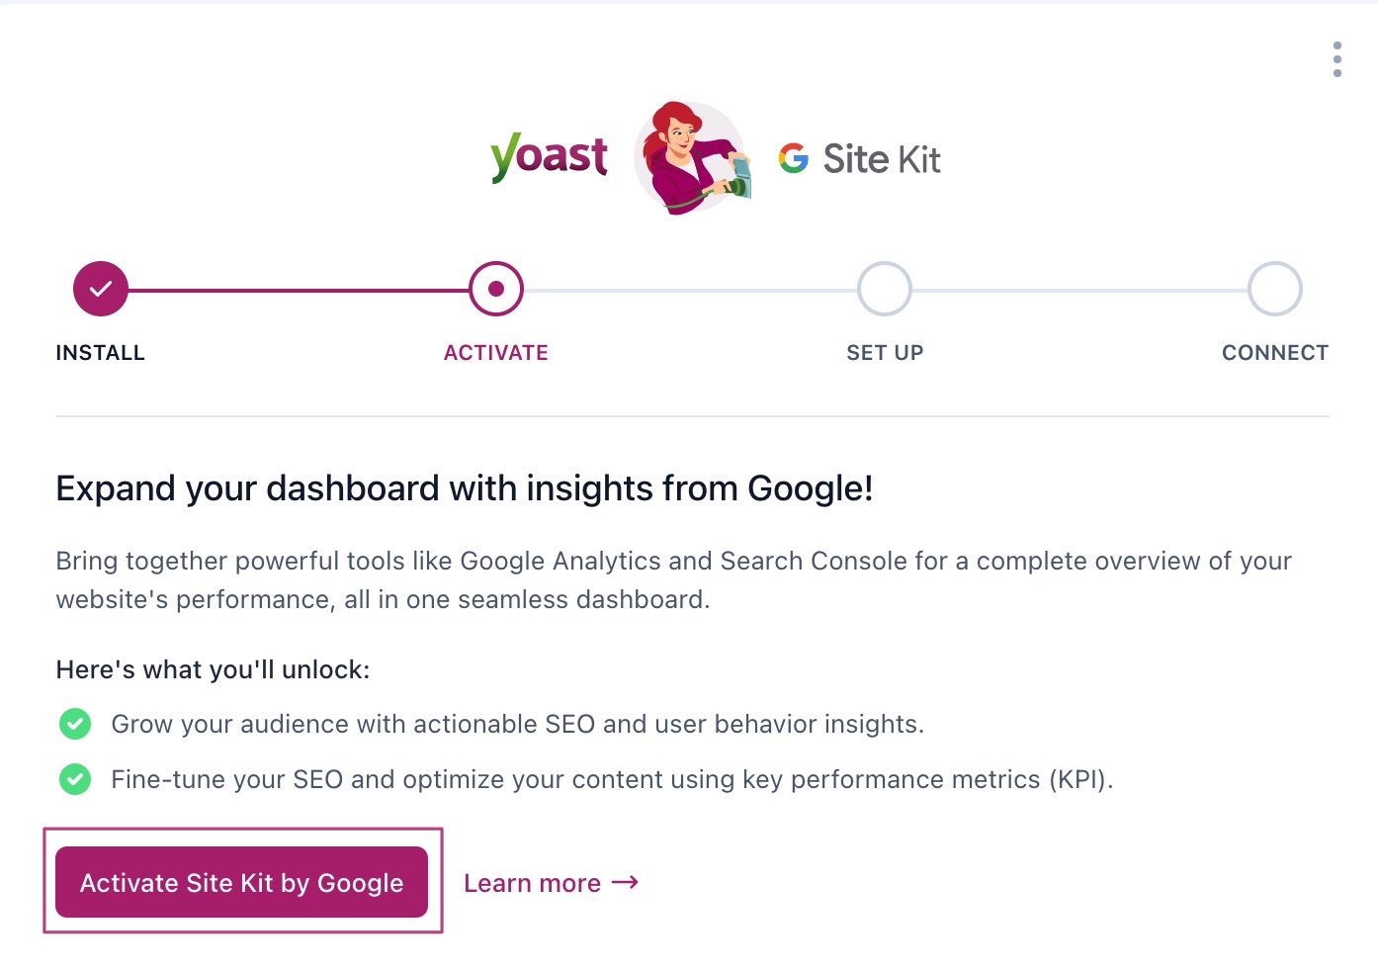Click the arrow icon beside Learn more
Image resolution: width=1378 pixels, height=971 pixels.
point(626,882)
